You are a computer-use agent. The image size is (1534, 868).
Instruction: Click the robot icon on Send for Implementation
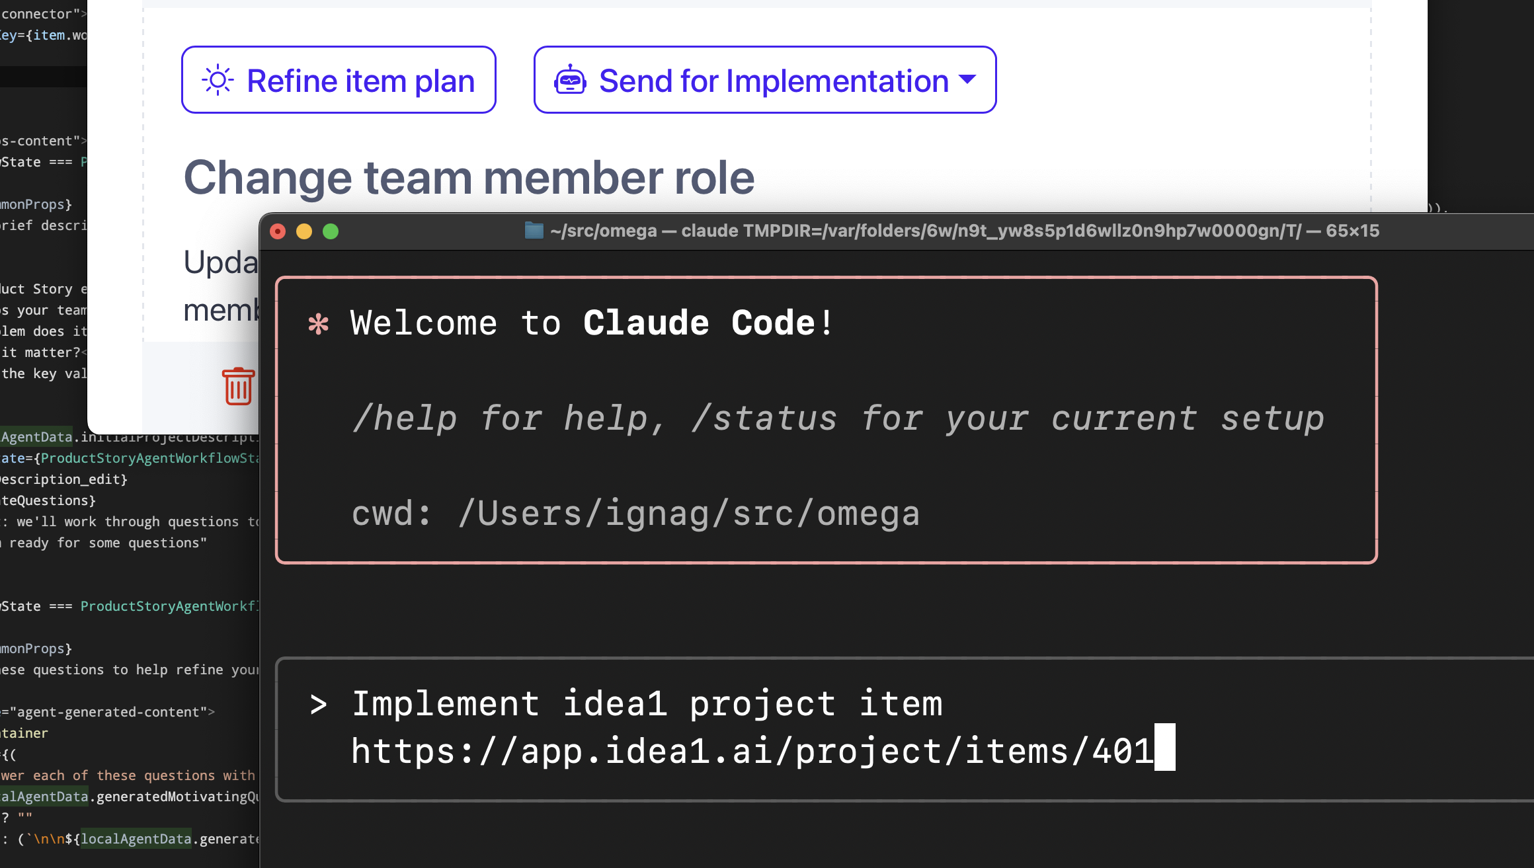click(x=571, y=80)
